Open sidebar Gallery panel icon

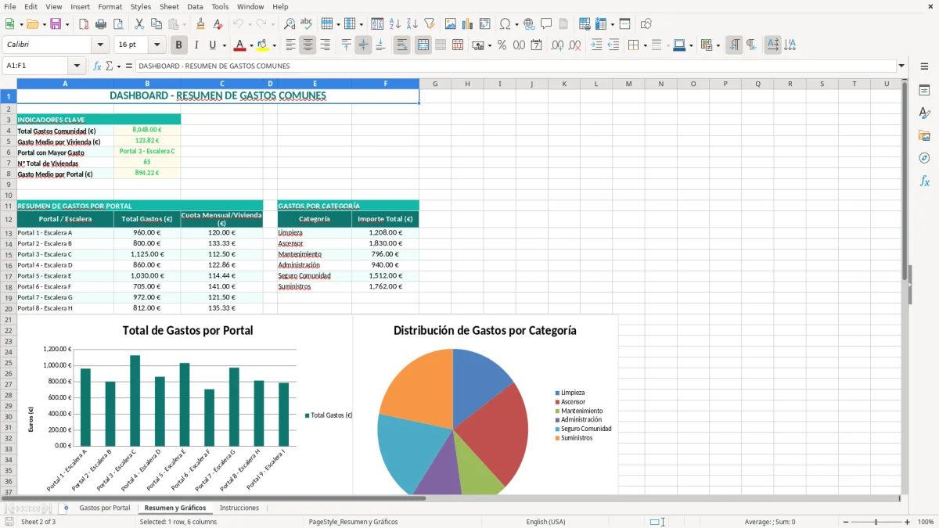coord(924,136)
